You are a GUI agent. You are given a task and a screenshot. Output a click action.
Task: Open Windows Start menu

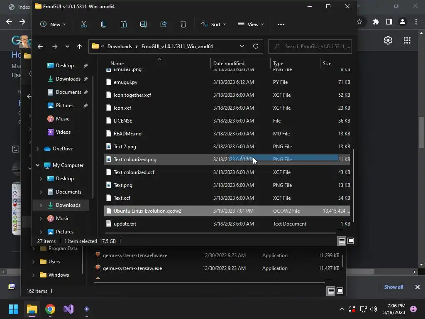click(x=13, y=309)
